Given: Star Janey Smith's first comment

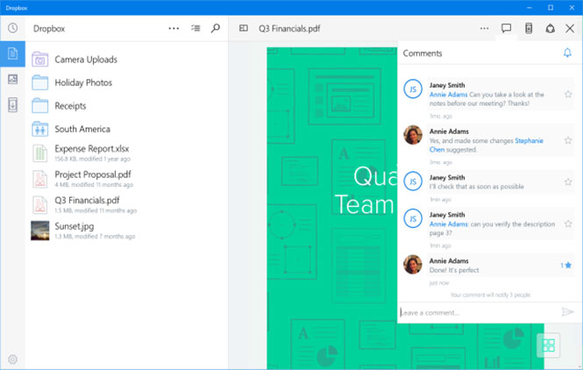Looking at the screenshot, I should [568, 93].
